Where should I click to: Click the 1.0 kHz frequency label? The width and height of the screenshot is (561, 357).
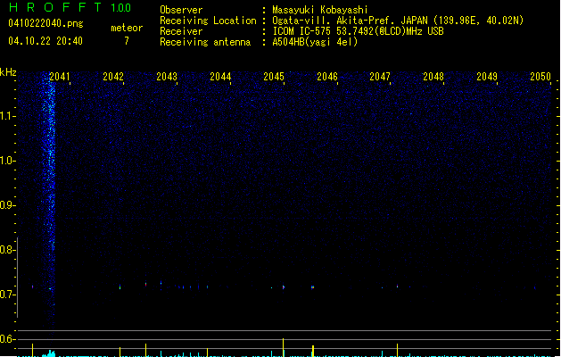click(x=7, y=161)
